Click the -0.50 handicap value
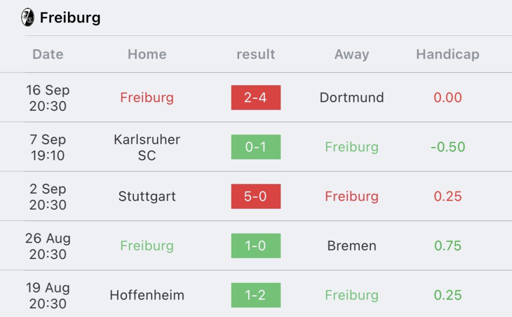Screen dimensions: 512x317 [447, 147]
